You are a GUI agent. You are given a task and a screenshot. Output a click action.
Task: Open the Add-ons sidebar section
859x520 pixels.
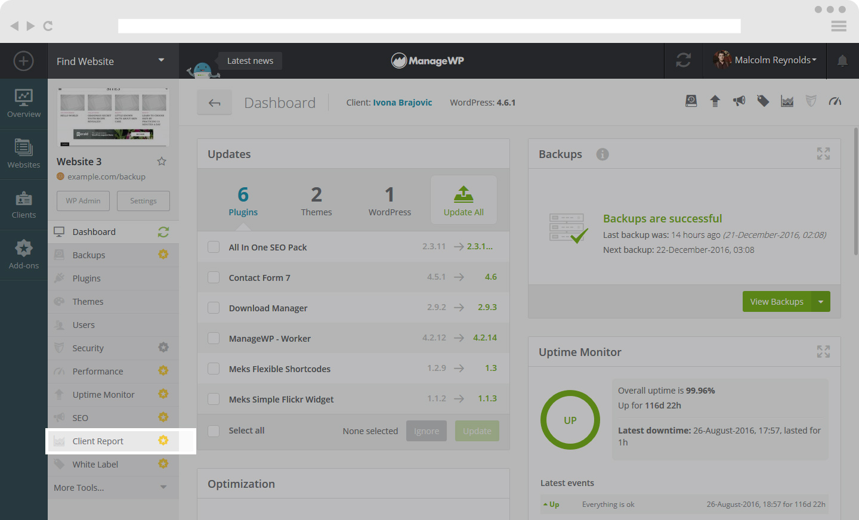pos(24,255)
